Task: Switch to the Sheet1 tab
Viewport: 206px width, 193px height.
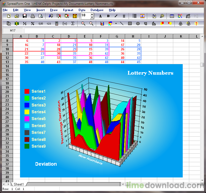Action: pos(19,184)
